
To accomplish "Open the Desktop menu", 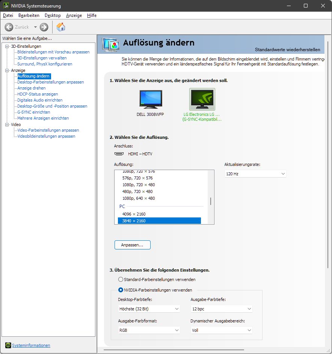I will 53,15.
